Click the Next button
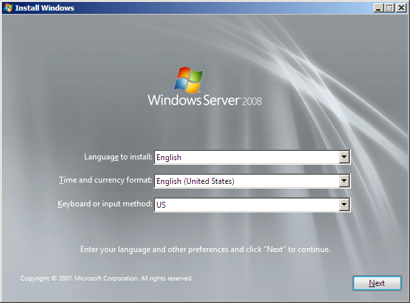The height and width of the screenshot is (303, 410). coord(377,283)
